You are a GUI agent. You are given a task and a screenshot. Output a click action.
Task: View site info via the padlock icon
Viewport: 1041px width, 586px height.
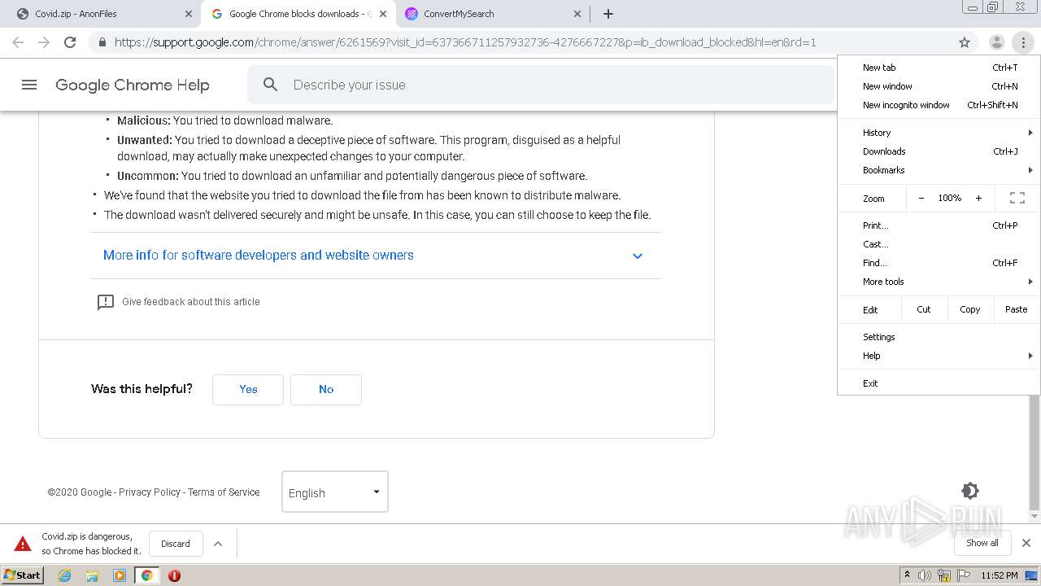coord(102,42)
